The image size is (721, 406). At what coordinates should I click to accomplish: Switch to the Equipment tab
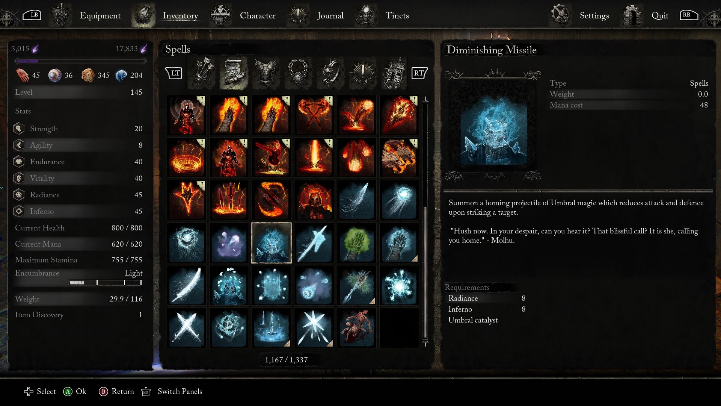tap(100, 15)
